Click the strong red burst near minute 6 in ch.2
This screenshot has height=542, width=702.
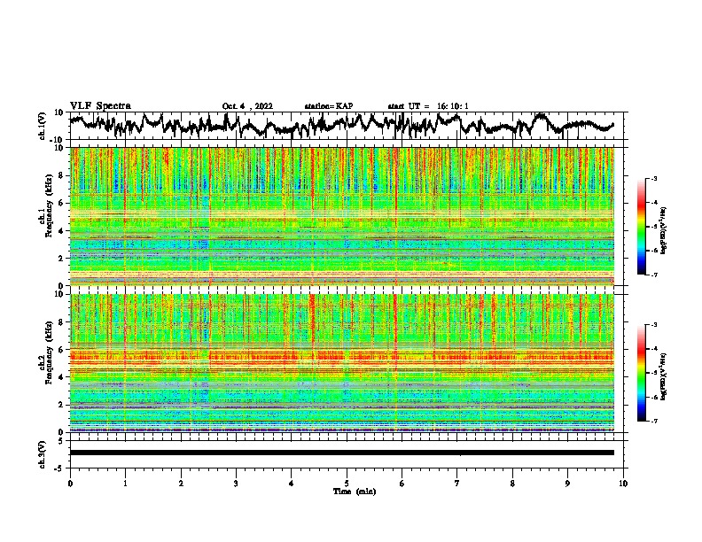click(x=395, y=322)
